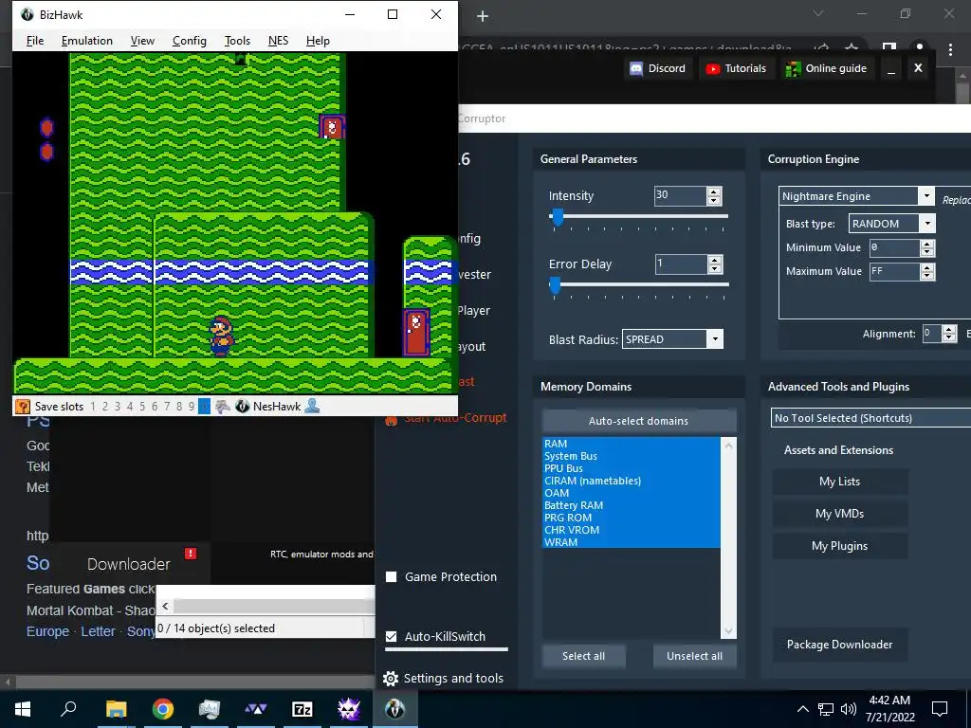This screenshot has height=728, width=971.
Task: Open the Tools menu
Action: pyautogui.click(x=237, y=41)
